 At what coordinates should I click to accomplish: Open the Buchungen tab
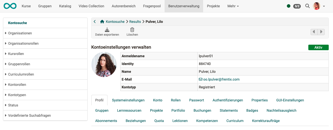(x=202, y=110)
